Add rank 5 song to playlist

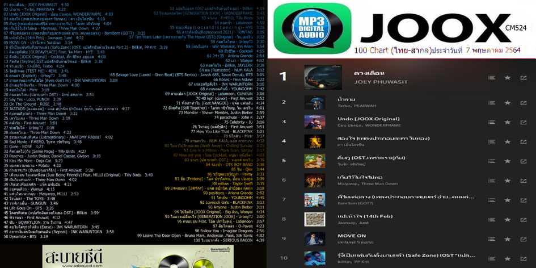(492, 161)
